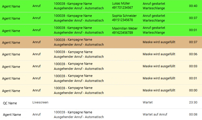Click phone number 491701234567

click(122, 8)
